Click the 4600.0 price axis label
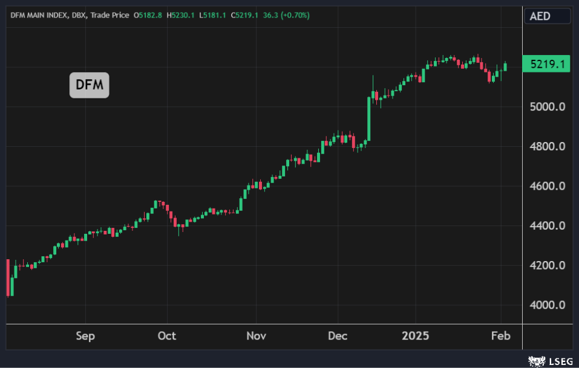 pos(548,186)
